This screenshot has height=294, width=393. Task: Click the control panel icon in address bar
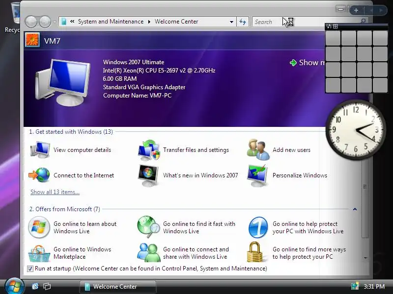pyautogui.click(x=64, y=22)
